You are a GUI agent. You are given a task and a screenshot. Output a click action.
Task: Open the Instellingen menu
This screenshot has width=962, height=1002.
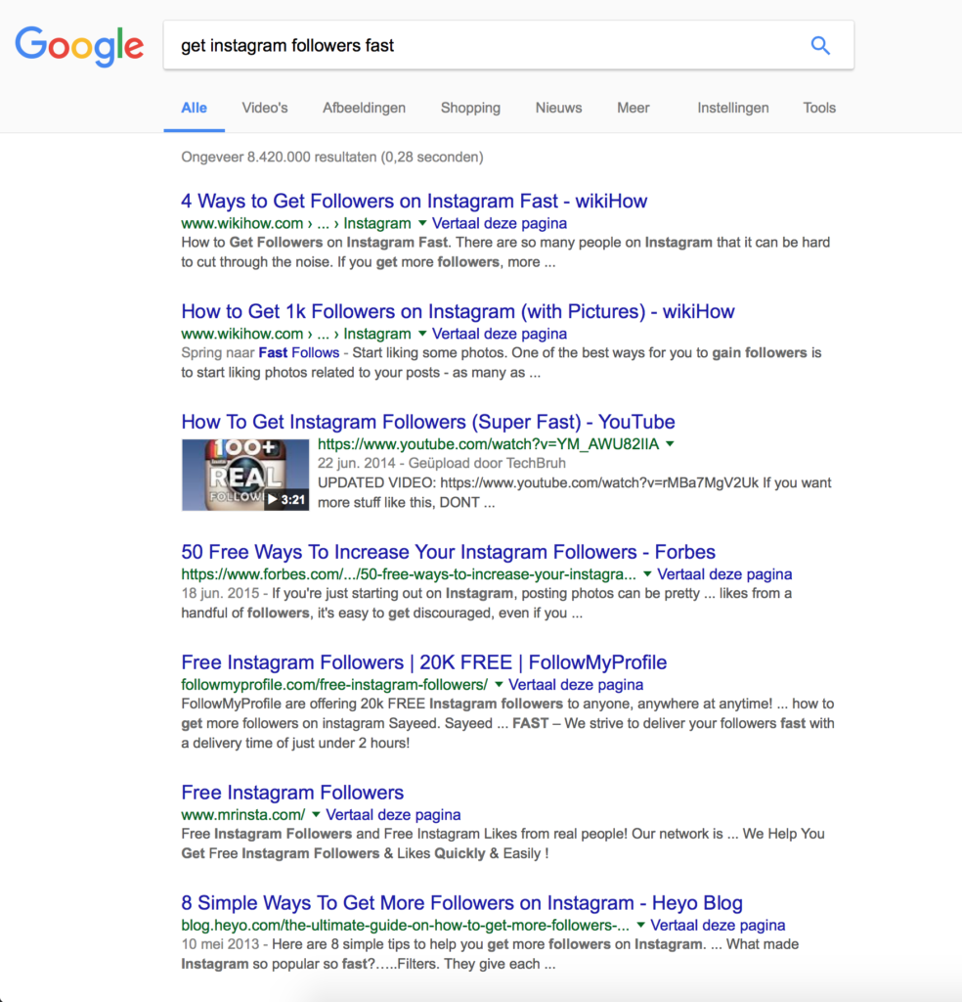pos(733,108)
